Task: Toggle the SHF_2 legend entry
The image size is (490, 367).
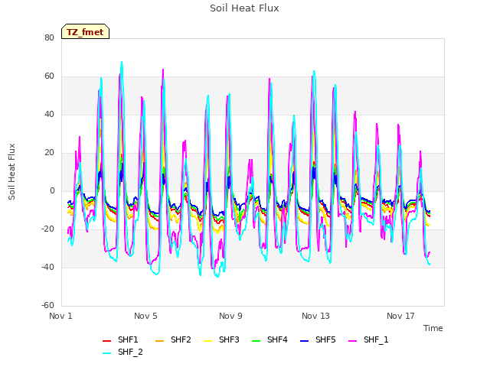Action: tap(122, 352)
